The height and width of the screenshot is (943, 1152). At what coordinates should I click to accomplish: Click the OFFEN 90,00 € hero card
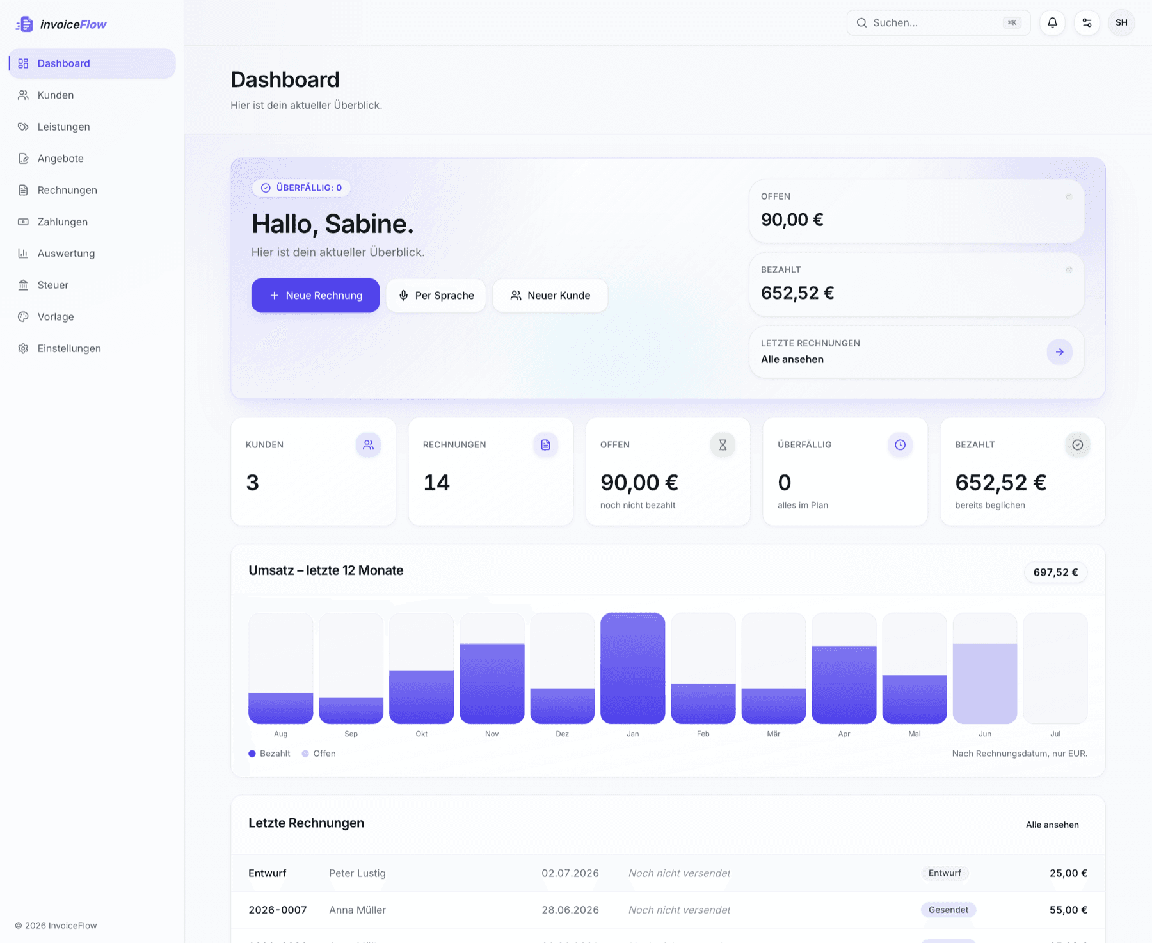click(x=916, y=211)
